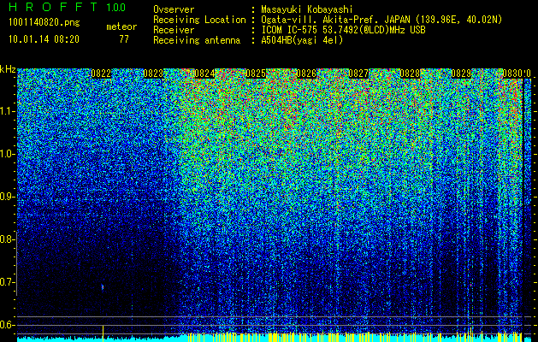Click the 0823 time marker

click(153, 74)
